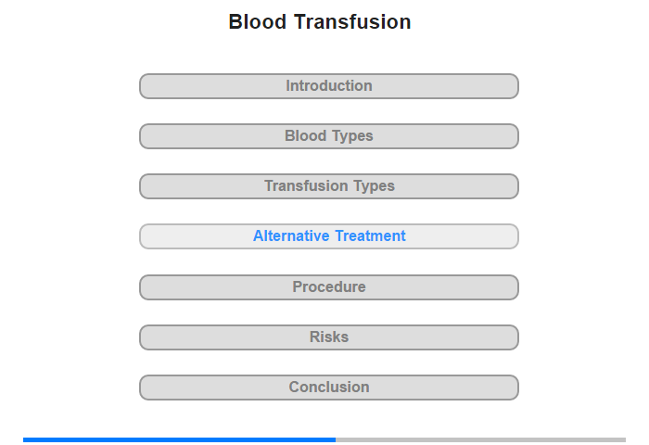Choose Introduction from the chapter menu
The height and width of the screenshot is (445, 649).
[328, 86]
